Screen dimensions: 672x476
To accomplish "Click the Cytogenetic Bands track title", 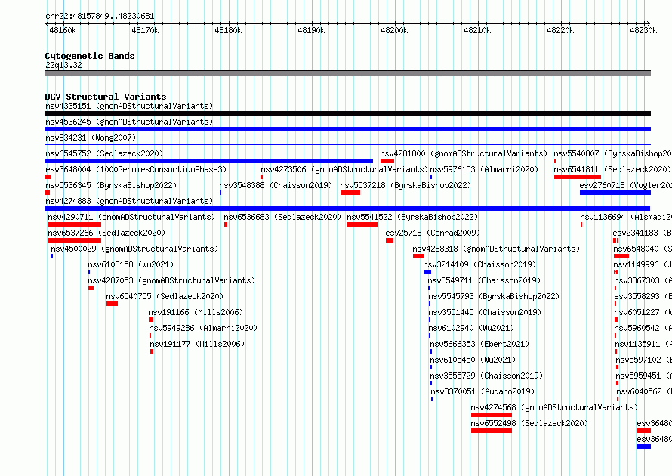I will tap(90, 56).
